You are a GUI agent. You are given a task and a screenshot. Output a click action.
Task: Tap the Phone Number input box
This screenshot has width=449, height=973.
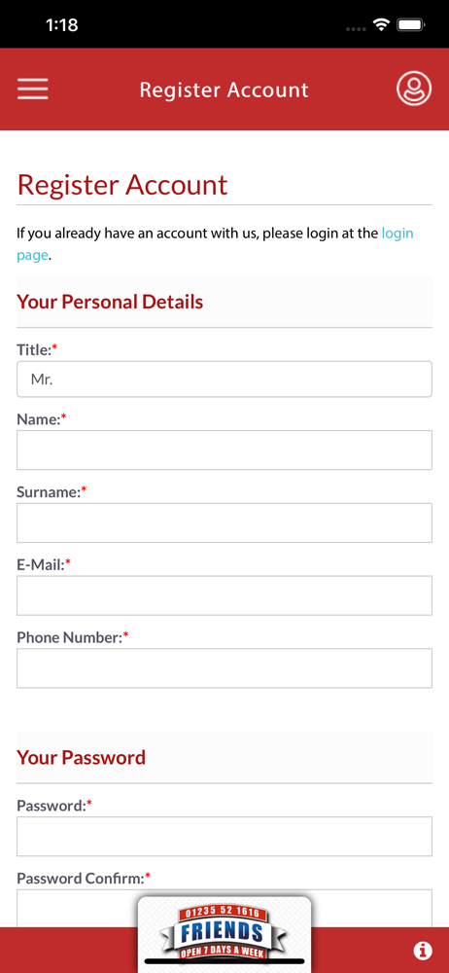[224, 668]
